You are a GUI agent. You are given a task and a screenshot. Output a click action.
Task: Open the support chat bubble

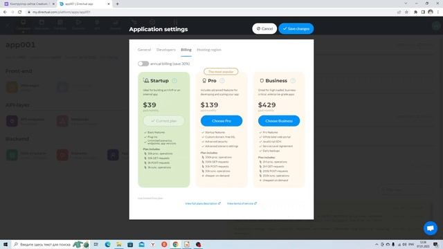(431, 228)
